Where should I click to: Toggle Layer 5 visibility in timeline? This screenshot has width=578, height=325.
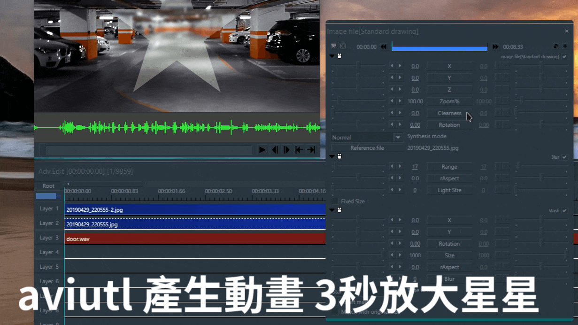[x=49, y=267]
